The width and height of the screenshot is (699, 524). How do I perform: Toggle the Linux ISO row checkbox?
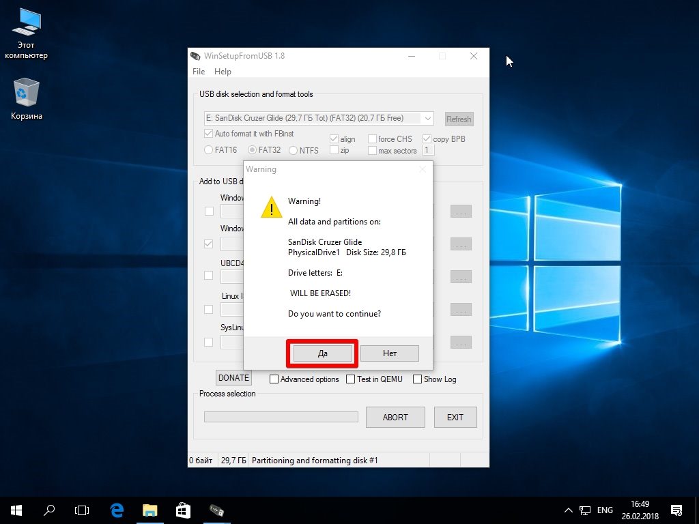pos(209,309)
